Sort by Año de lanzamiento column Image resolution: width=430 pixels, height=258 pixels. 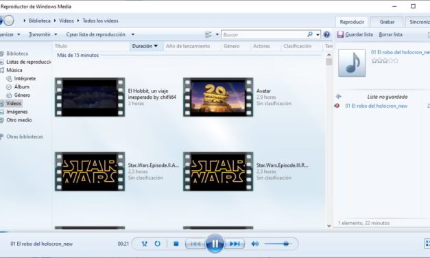point(188,46)
